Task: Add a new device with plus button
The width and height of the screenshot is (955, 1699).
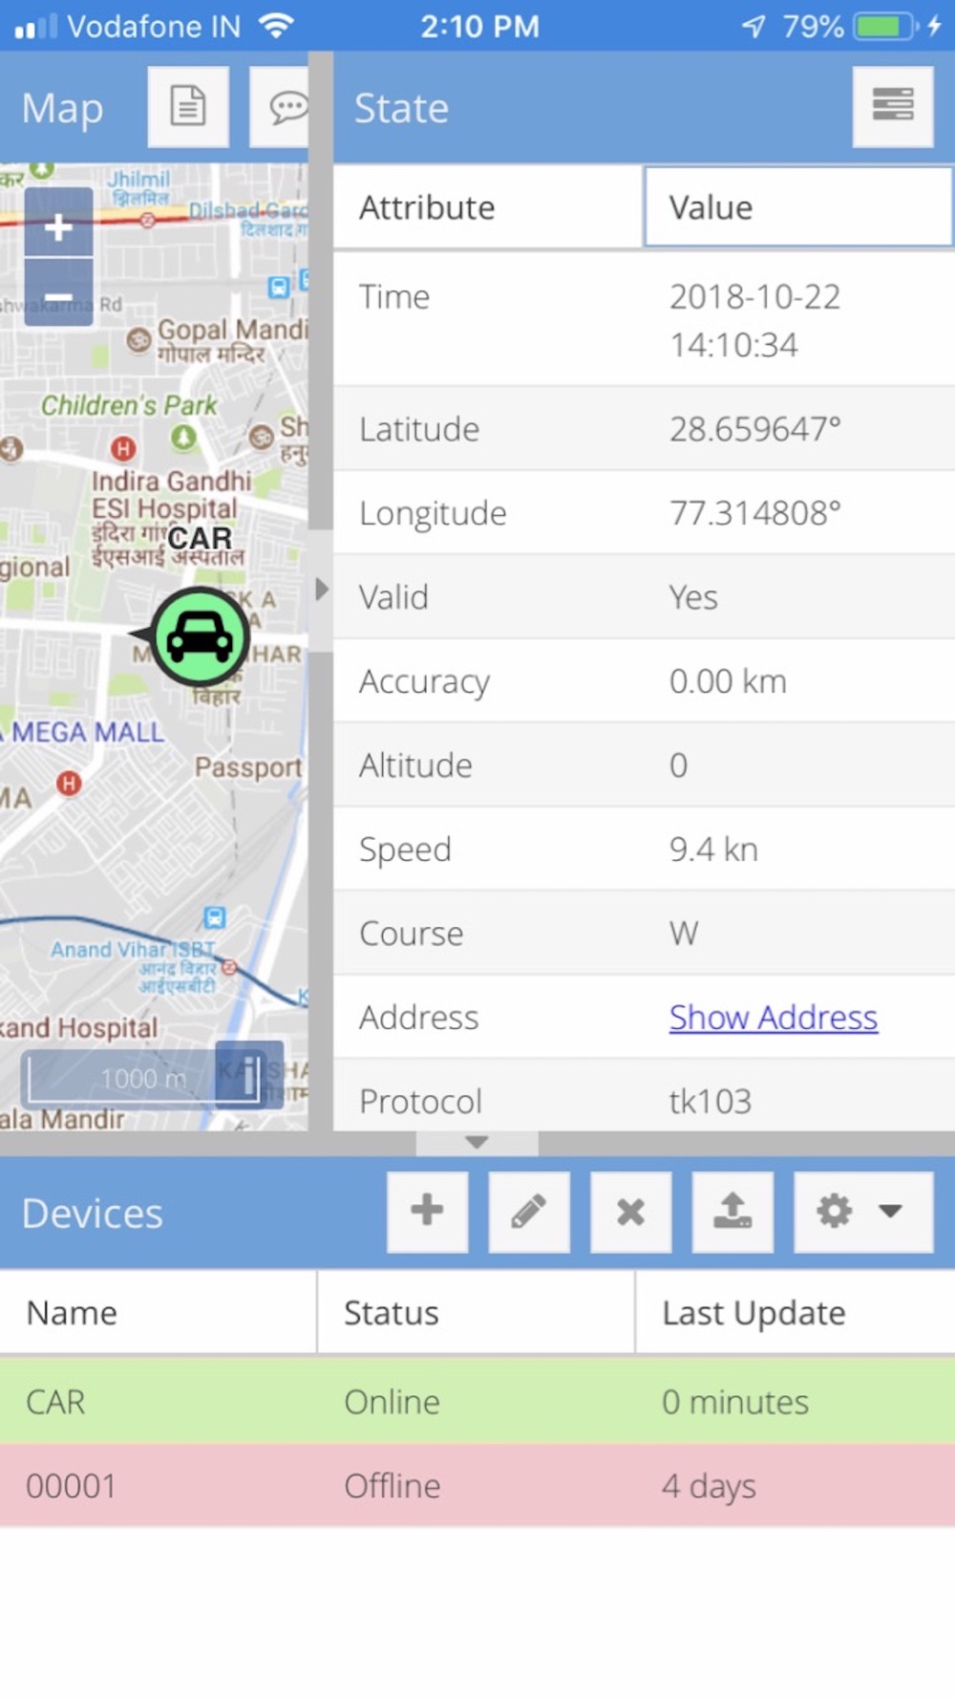Action: tap(427, 1211)
